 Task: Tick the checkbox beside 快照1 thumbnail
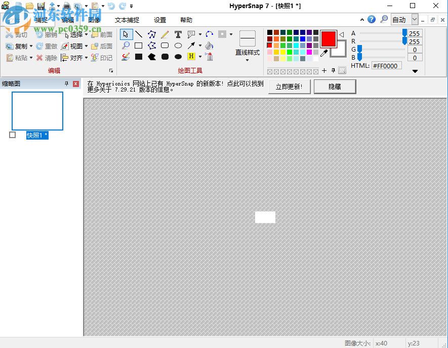point(13,135)
